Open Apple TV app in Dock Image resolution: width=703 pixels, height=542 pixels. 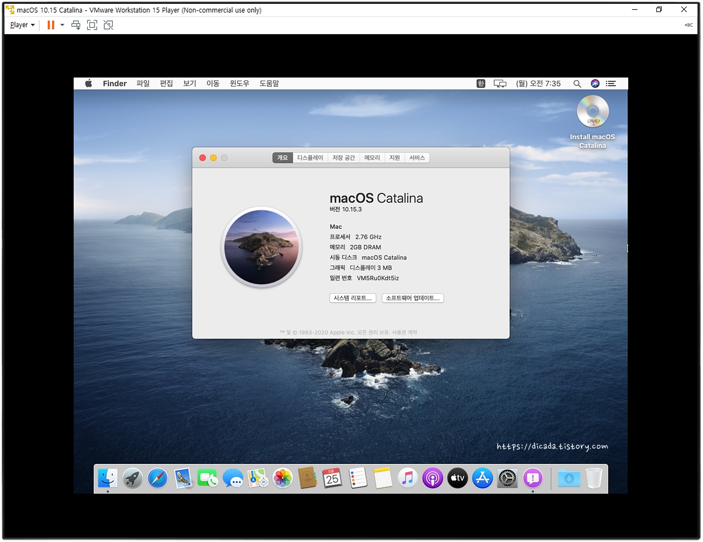click(457, 479)
